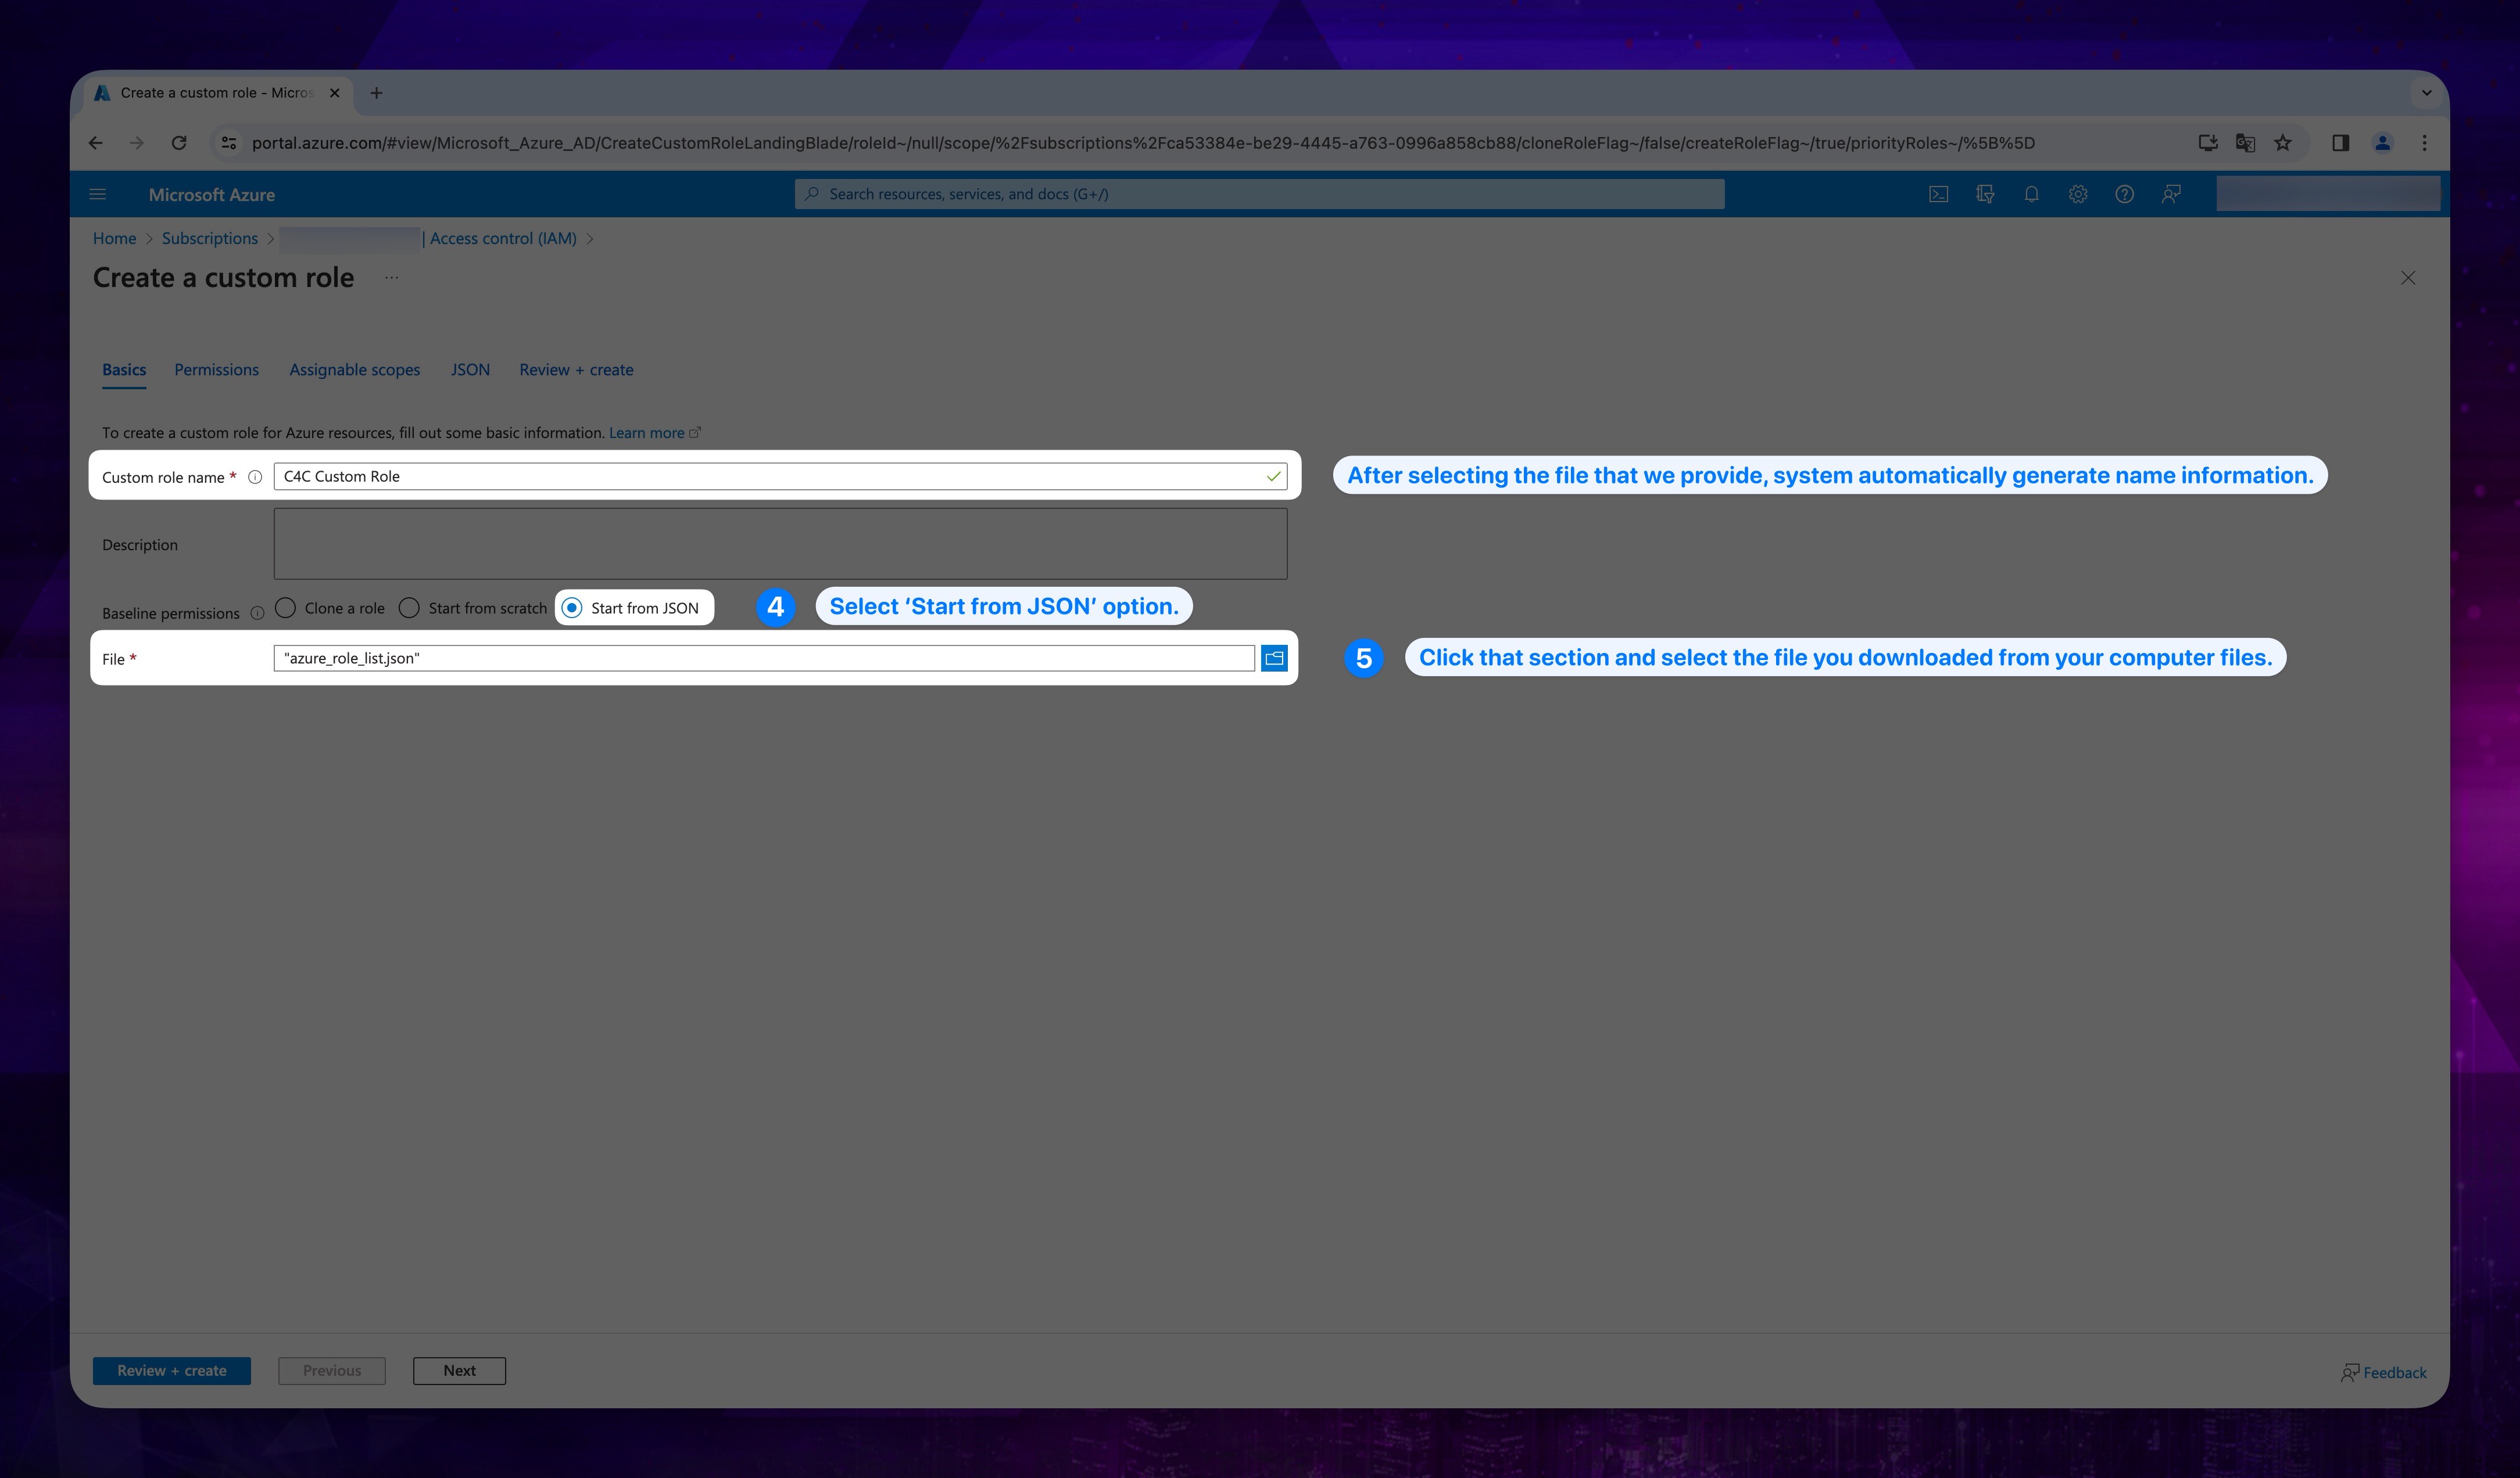Select the Start from scratch option

409,608
